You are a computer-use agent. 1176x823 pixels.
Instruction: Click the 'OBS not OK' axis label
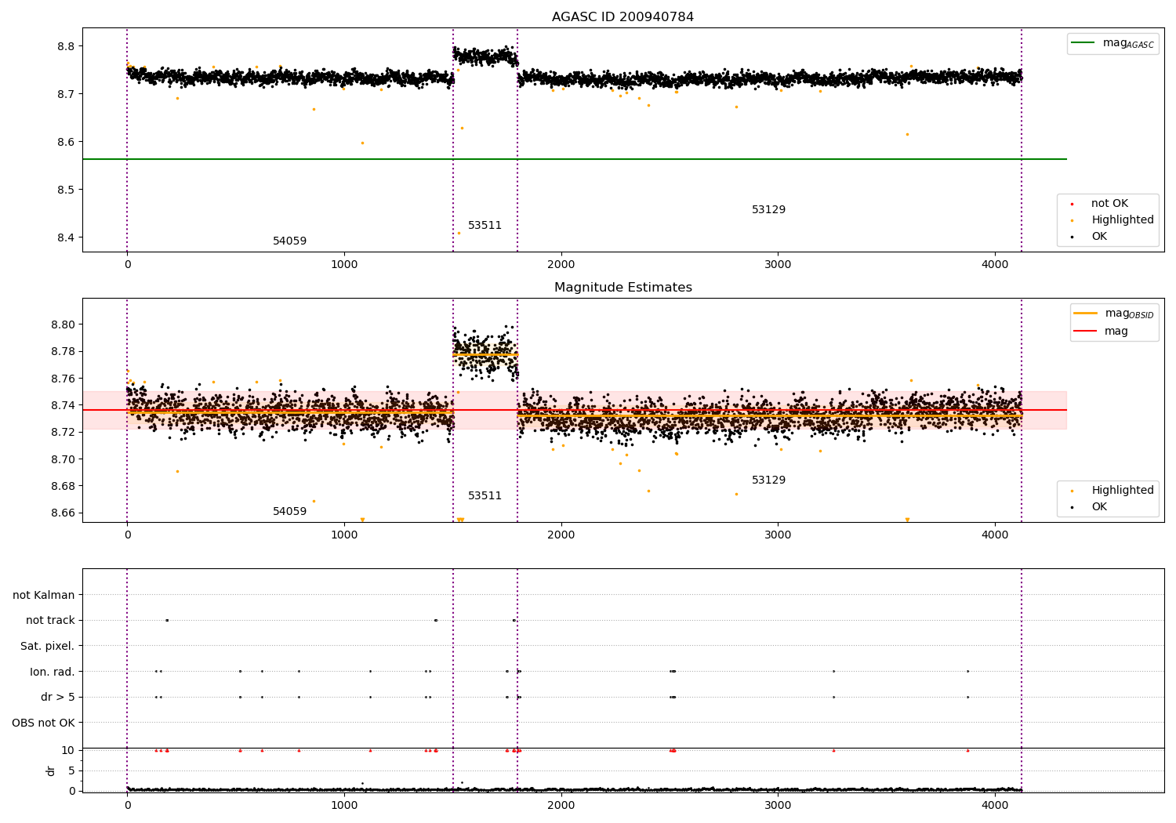(43, 723)
